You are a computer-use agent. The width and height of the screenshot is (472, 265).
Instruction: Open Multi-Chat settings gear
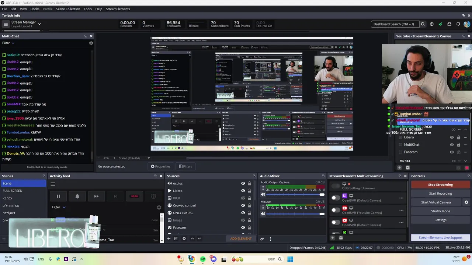coord(91,43)
